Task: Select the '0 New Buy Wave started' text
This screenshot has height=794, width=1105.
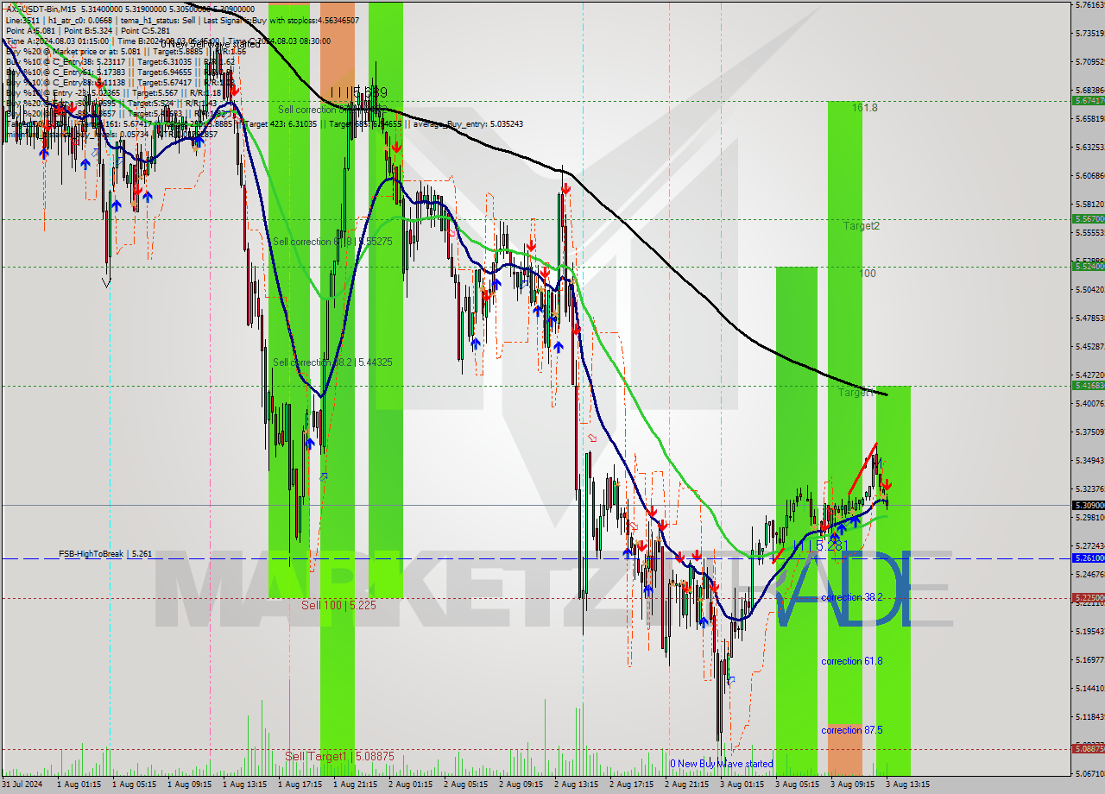Action: click(x=722, y=764)
